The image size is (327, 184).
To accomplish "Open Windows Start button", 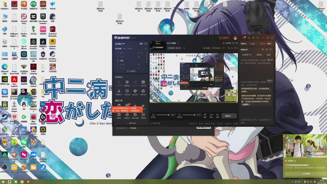I will (3, 182).
